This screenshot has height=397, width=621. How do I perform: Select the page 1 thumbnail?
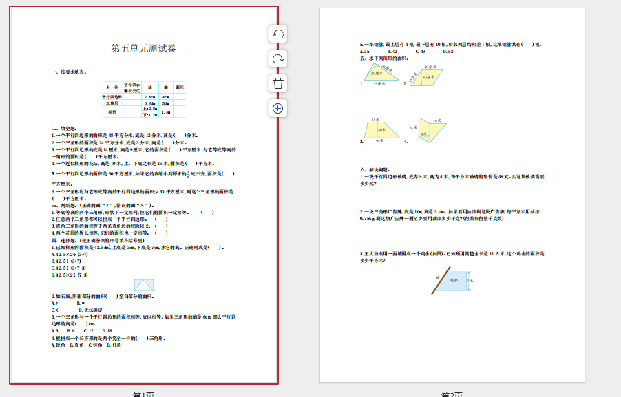click(144, 195)
